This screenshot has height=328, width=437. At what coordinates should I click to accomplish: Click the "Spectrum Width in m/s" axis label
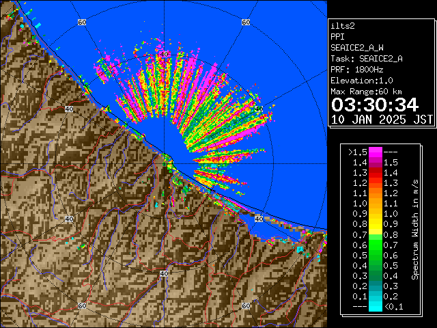click(415, 230)
